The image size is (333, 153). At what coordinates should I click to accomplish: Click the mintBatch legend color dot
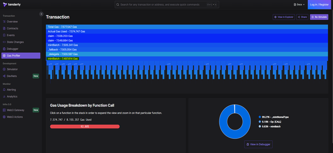click(260, 126)
